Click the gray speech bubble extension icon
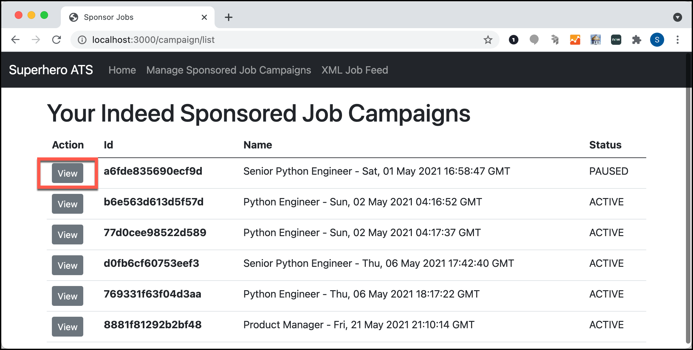 click(534, 40)
